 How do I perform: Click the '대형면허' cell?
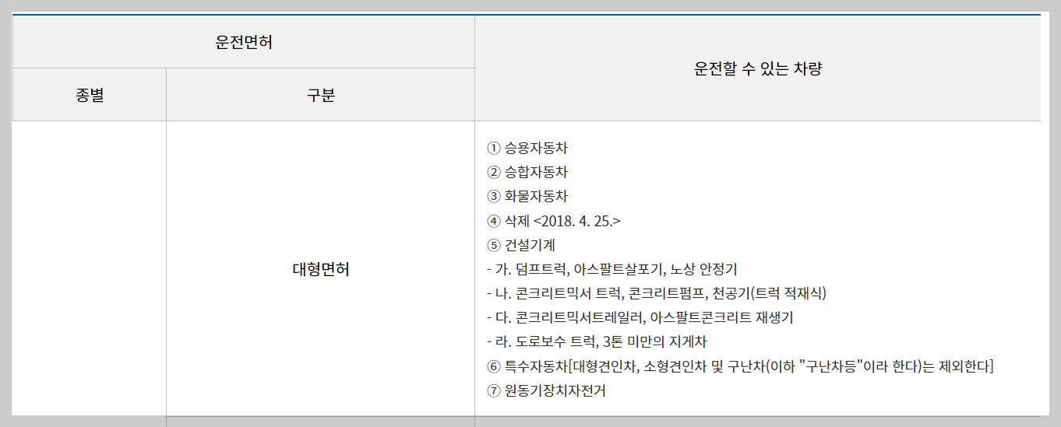320,270
